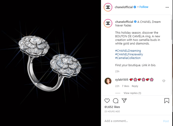This screenshot has width=173, height=126.
Task: Open the #CHANELFineJewelry hashtag
Action: (129, 54)
